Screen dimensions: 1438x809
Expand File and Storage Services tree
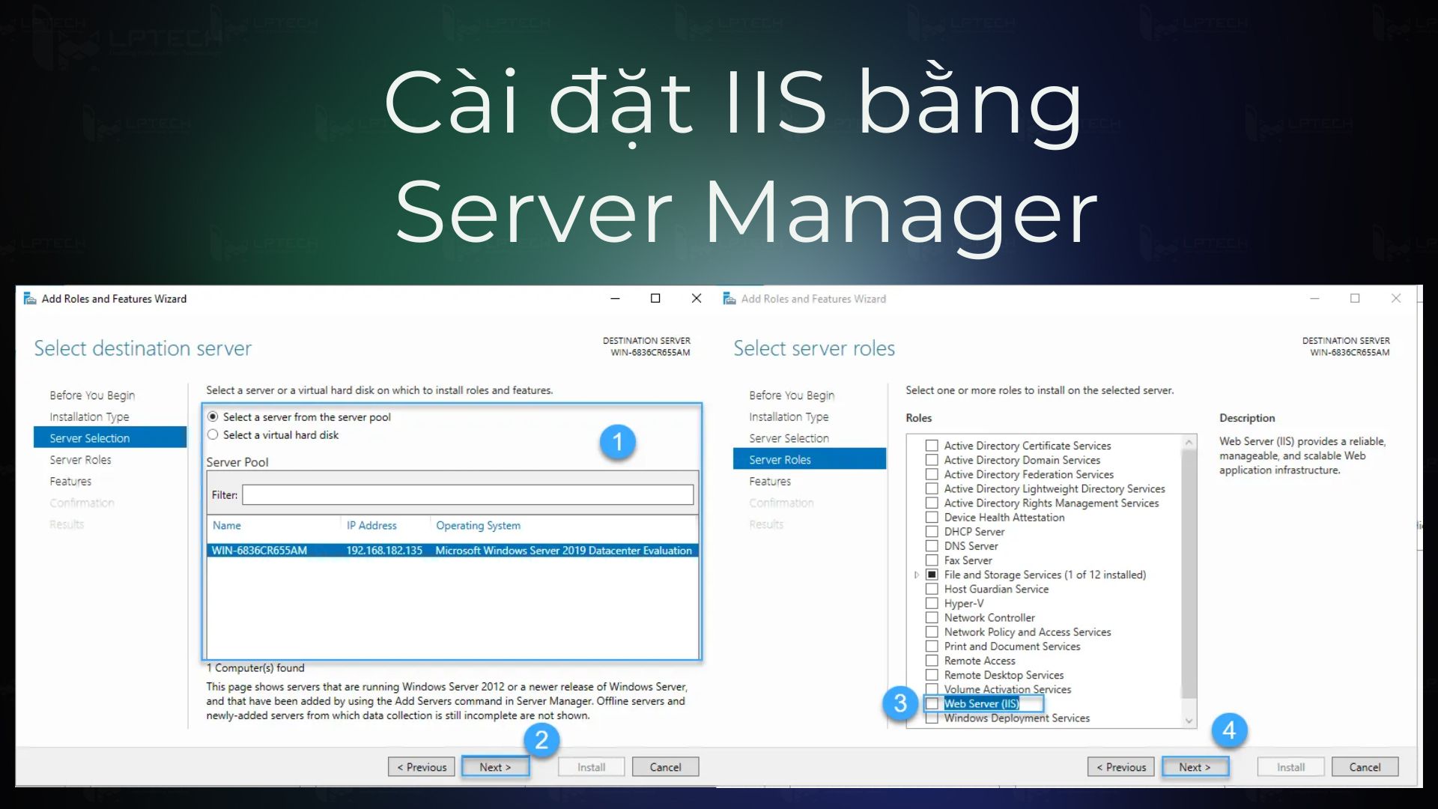tap(916, 575)
